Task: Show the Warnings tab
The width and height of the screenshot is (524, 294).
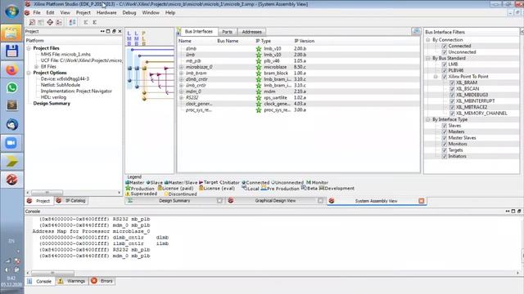Action: (x=72, y=281)
